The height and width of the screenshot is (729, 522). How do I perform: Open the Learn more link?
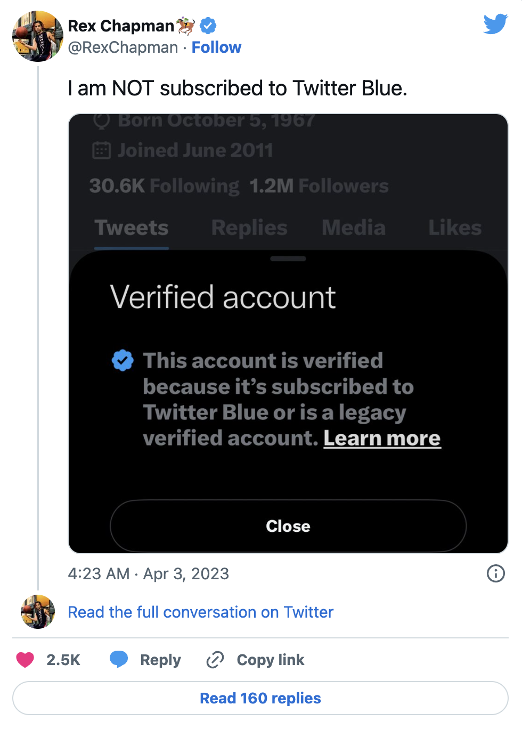click(382, 438)
